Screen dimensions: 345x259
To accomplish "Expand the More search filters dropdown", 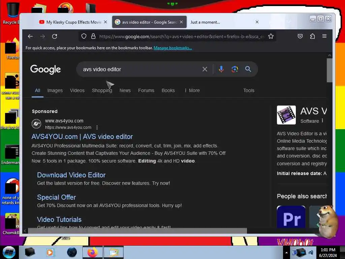I will 192,90.
